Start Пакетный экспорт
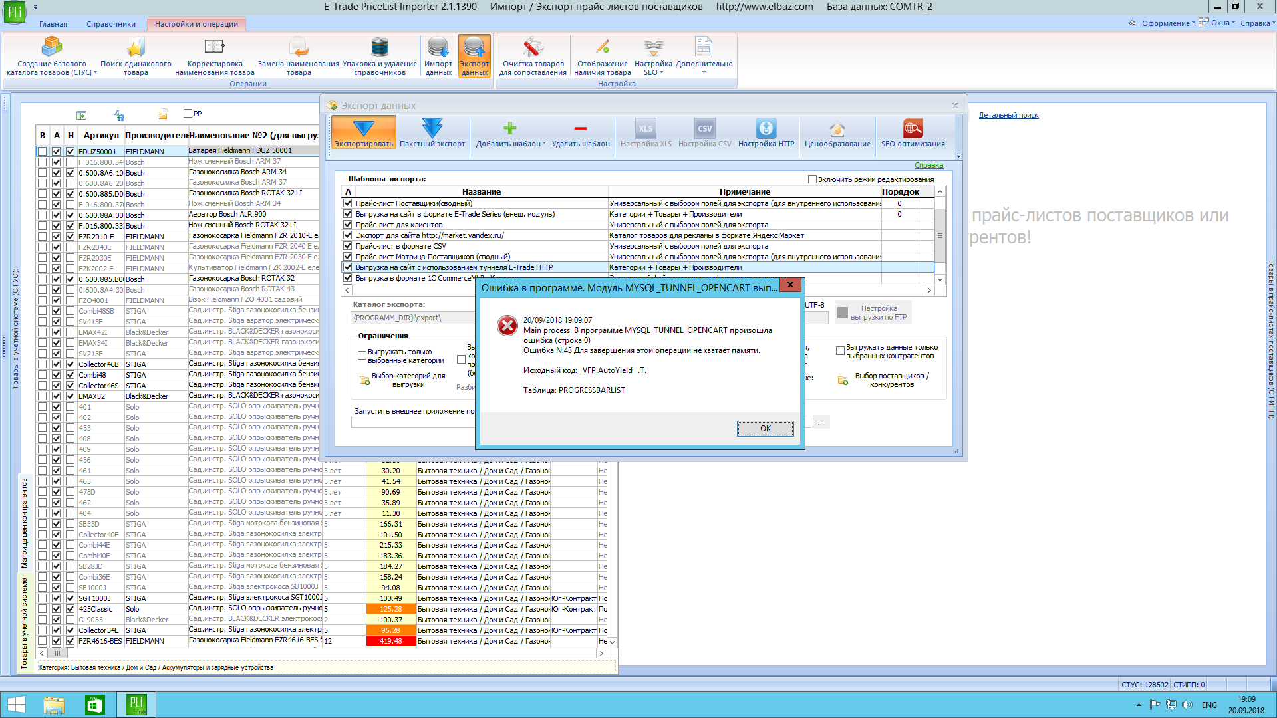Image resolution: width=1277 pixels, height=718 pixels. 432,132
